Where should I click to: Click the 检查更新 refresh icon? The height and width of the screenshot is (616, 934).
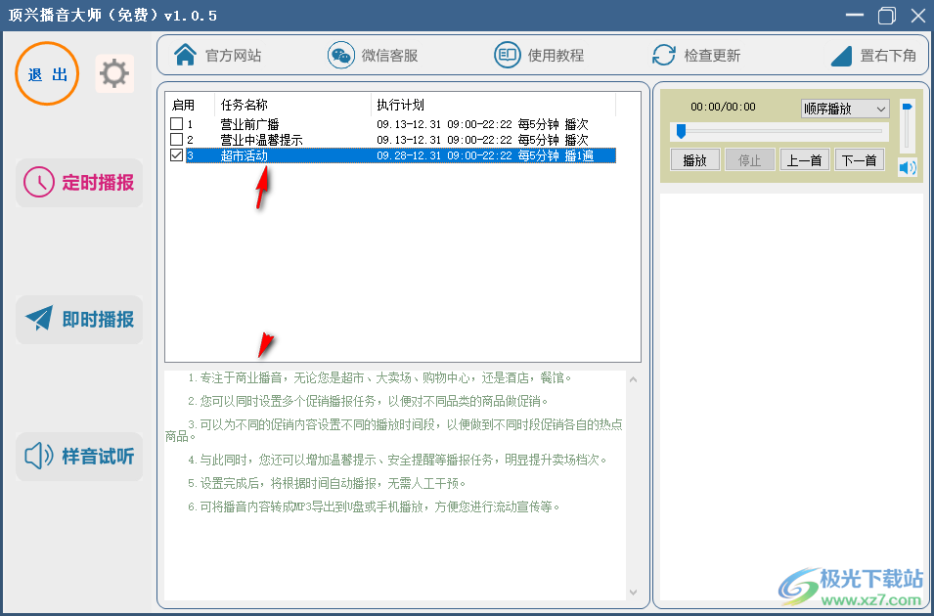tap(664, 55)
